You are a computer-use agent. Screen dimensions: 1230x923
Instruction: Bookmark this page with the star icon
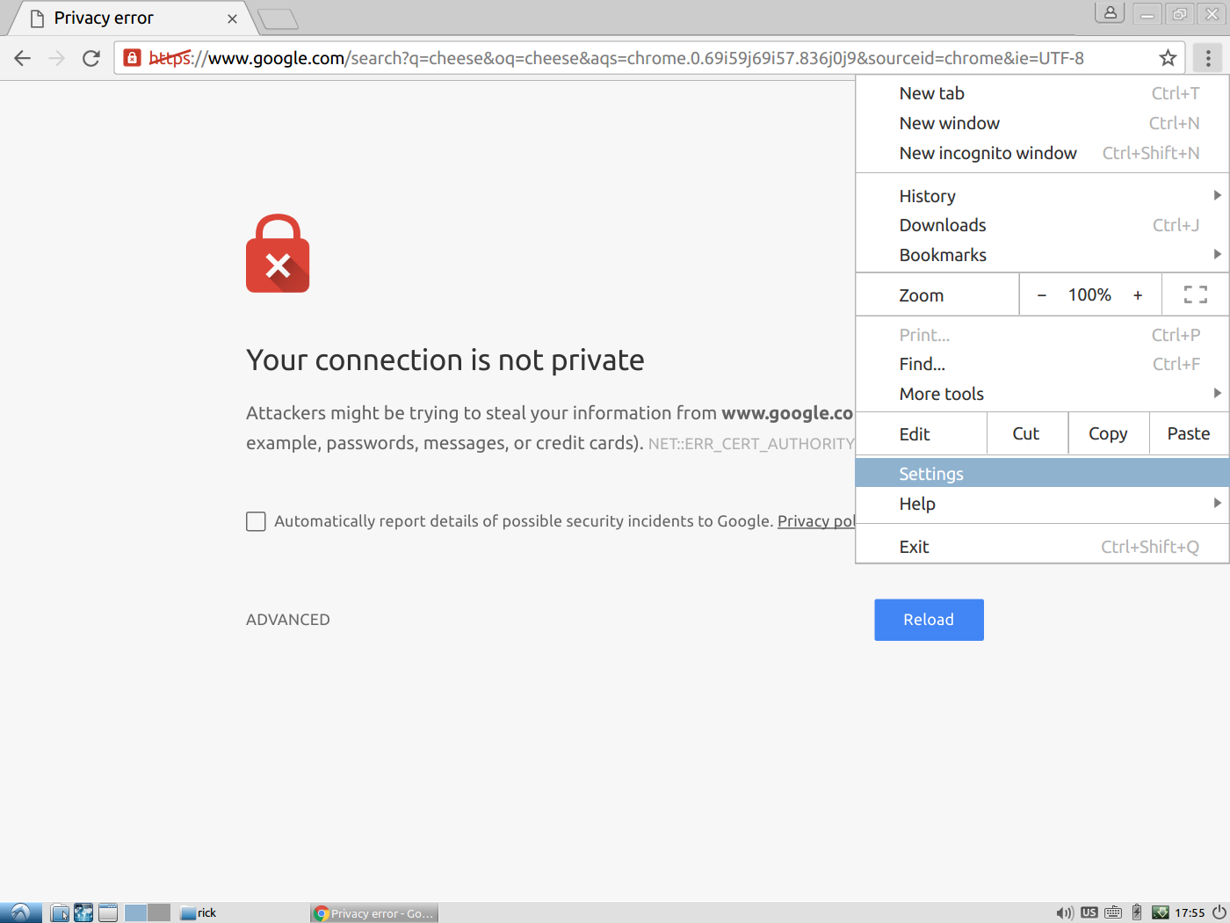(1168, 59)
